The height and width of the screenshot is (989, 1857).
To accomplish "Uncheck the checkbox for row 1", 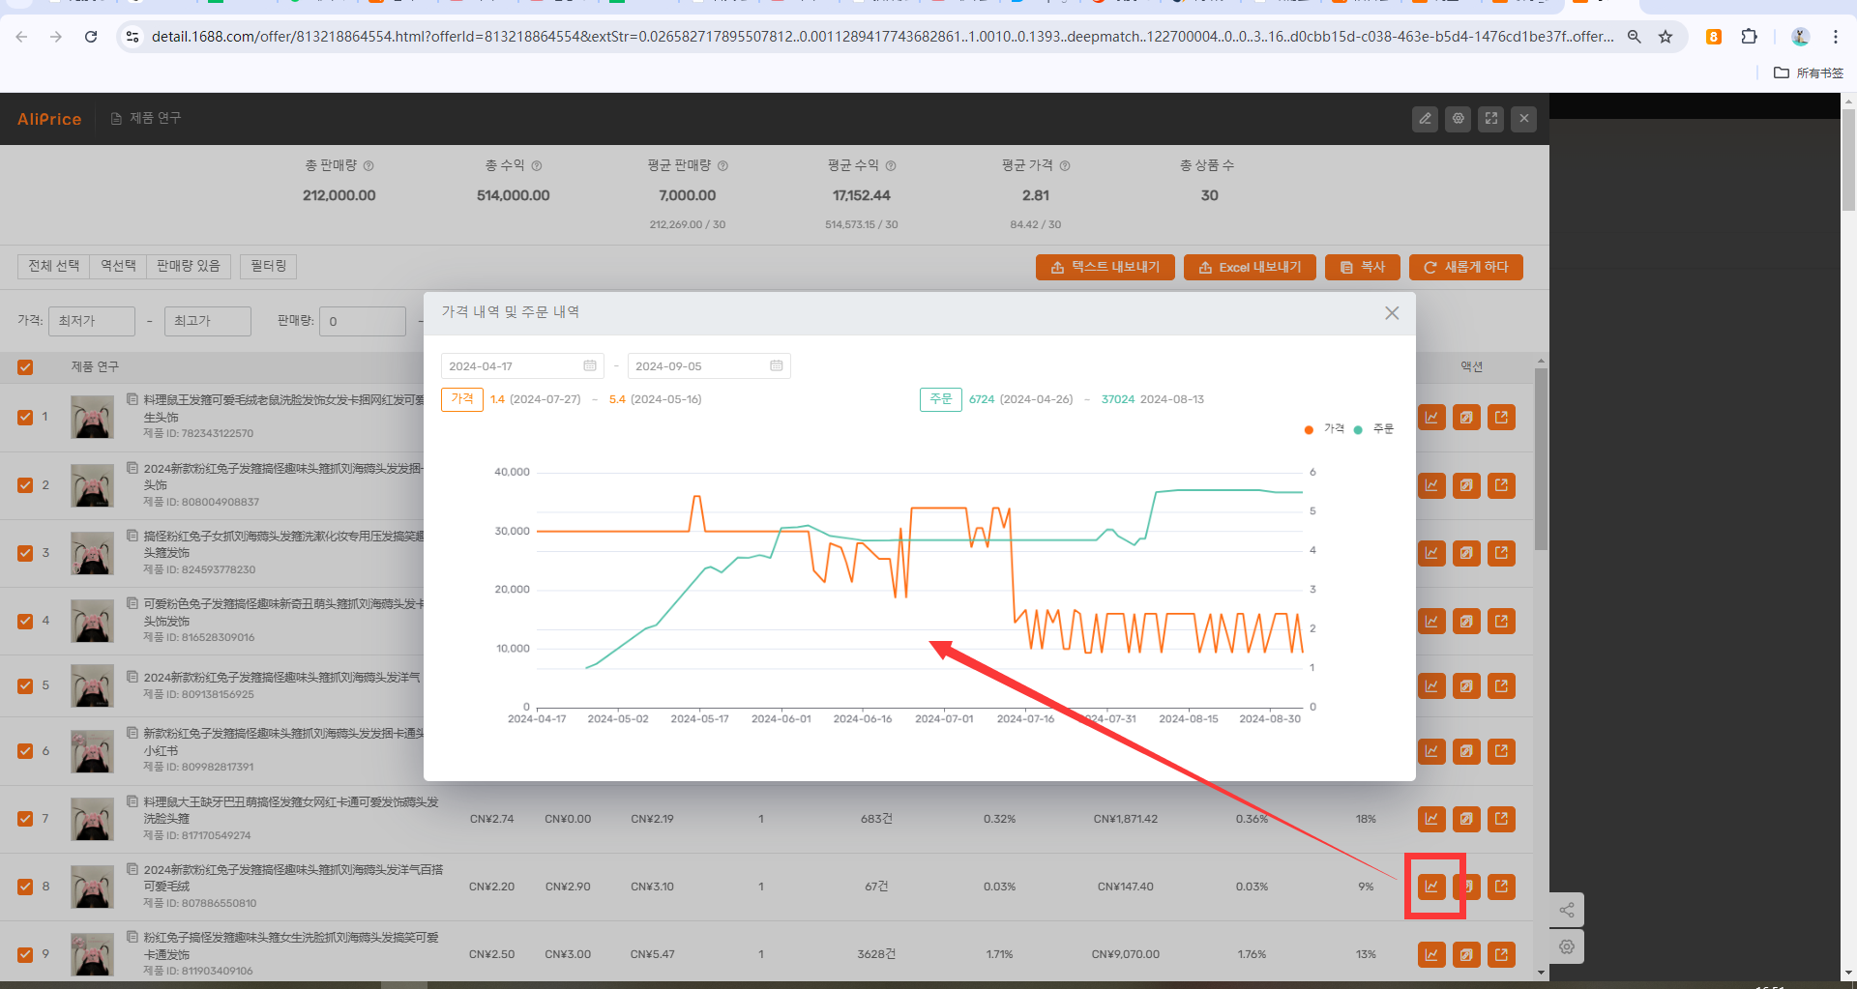I will pos(25,418).
